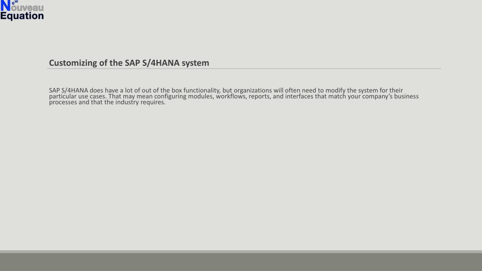This screenshot has width=482, height=271.
Task: Click the word 'system' ending the heading
Action: click(x=195, y=63)
